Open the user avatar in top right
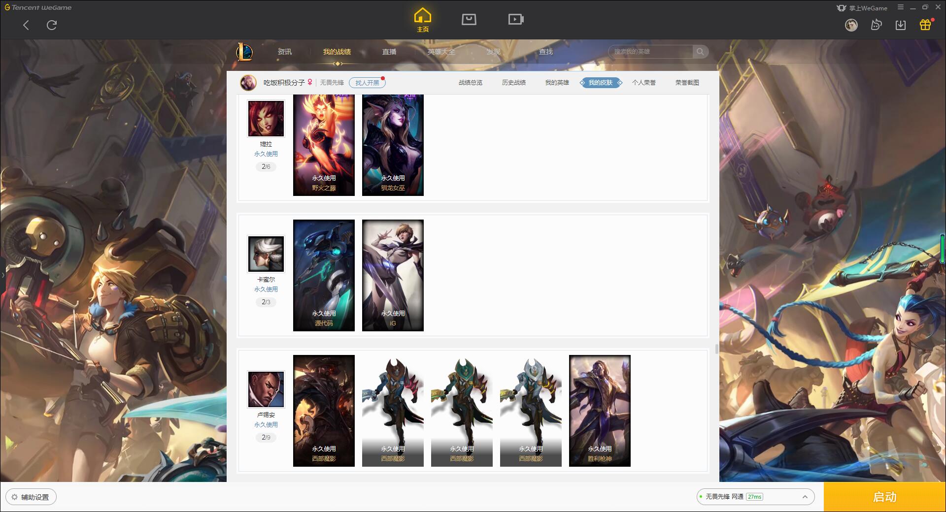This screenshot has height=512, width=946. click(851, 25)
